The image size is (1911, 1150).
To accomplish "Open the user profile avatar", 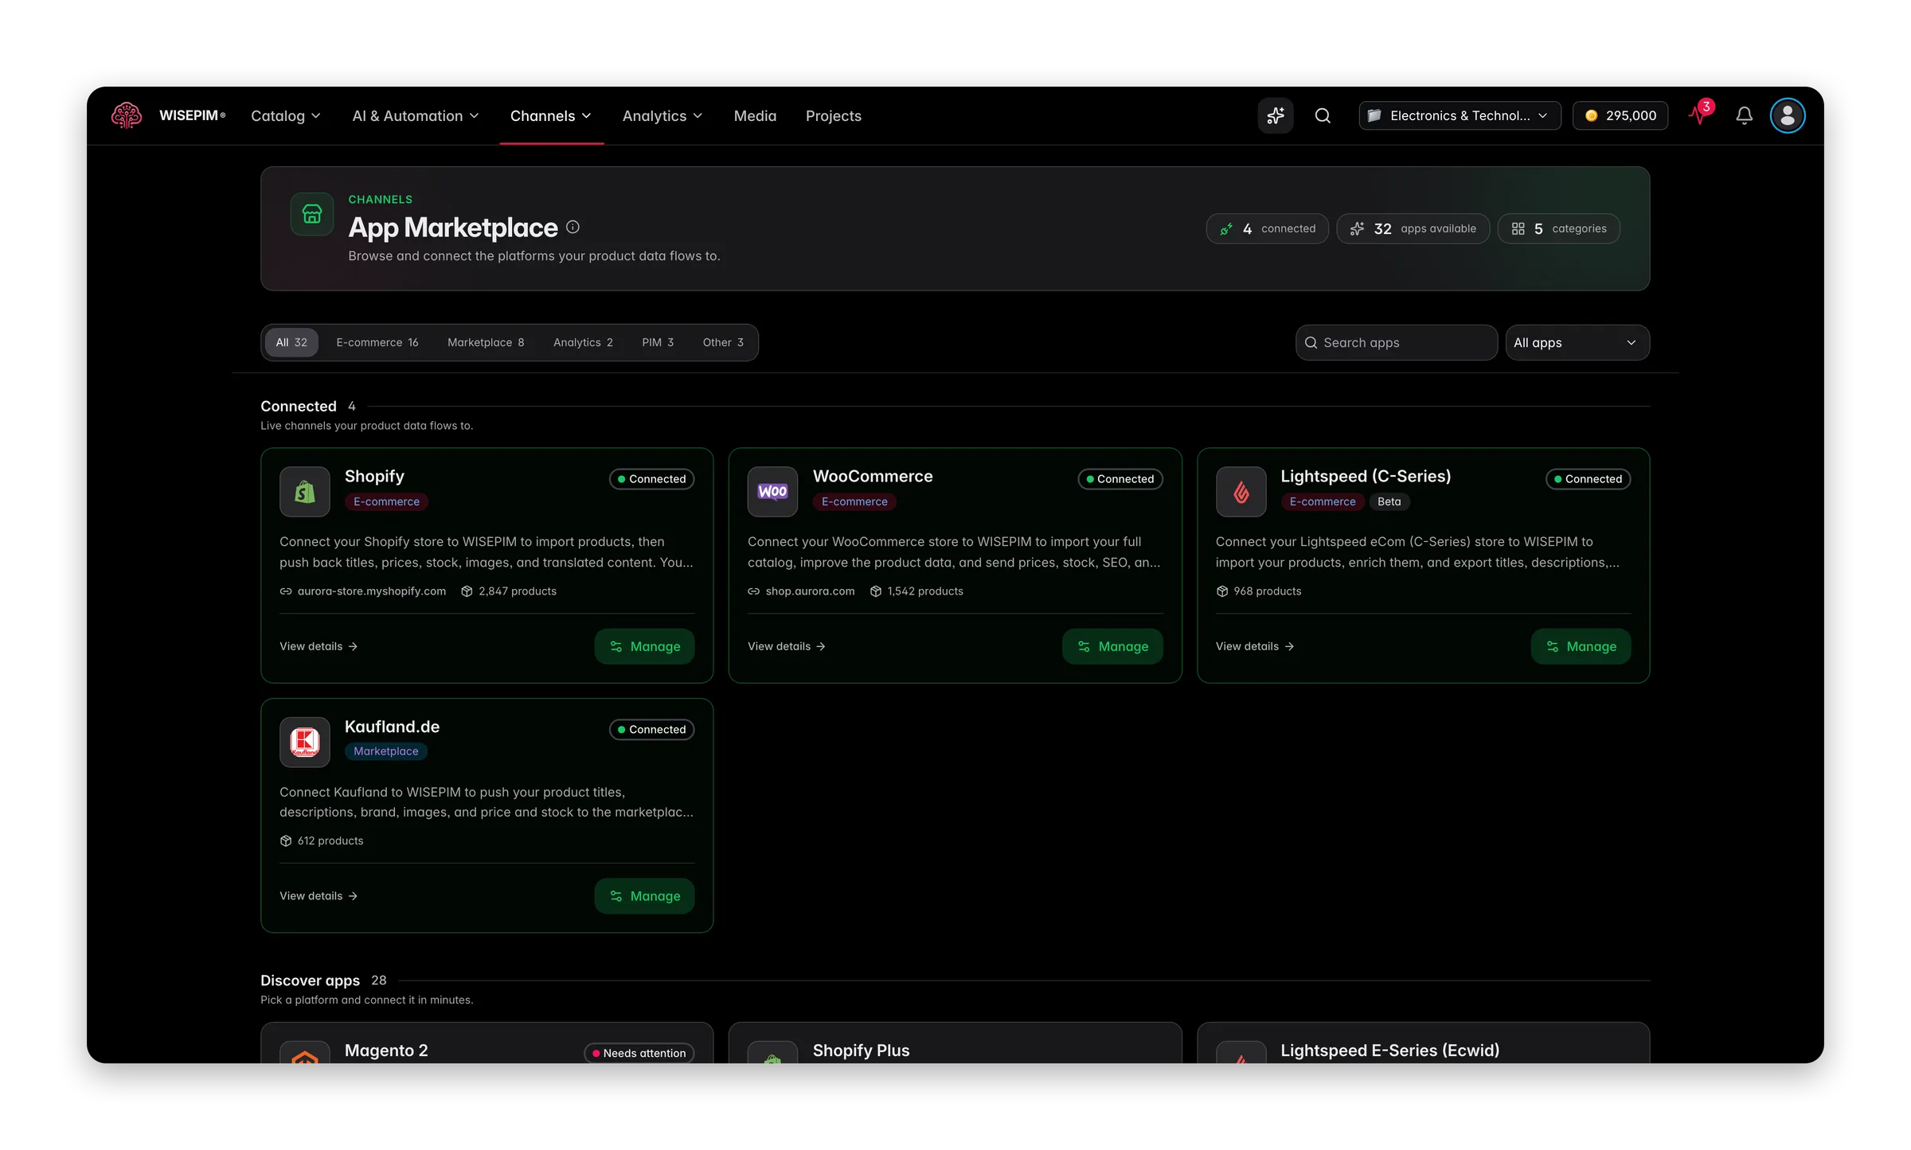I will [1788, 115].
